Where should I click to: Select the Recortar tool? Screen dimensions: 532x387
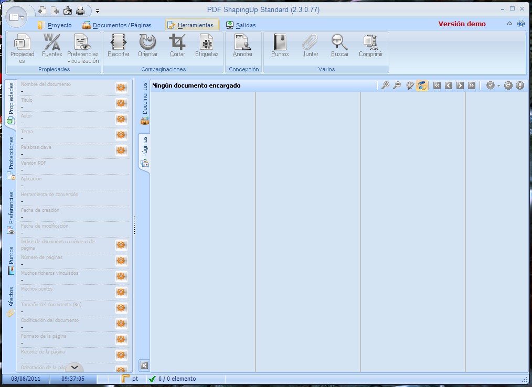(119, 46)
